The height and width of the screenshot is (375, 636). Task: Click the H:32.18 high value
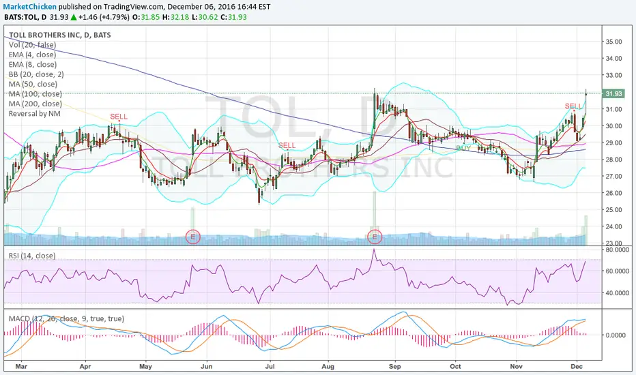(x=175, y=17)
